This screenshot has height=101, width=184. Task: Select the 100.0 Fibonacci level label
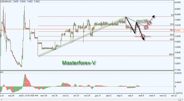171,54
